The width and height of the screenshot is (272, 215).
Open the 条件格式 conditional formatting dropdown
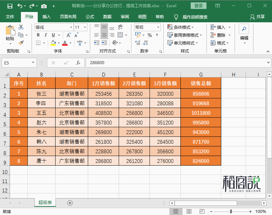[x=180, y=27]
